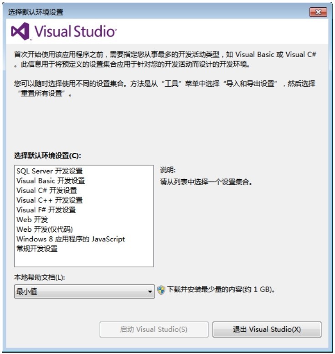Select Visual C# 开发设置 in the list
335x354 pixels.
[x=46, y=190]
